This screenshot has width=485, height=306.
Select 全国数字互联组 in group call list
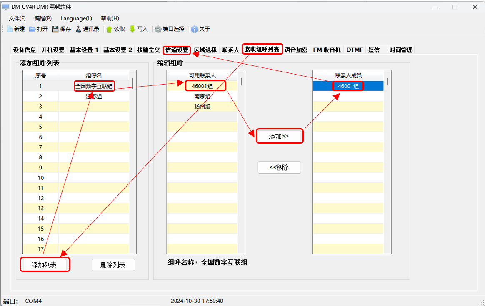[94, 86]
